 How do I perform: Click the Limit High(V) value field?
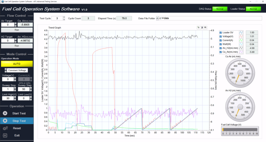[x=8, y=98]
